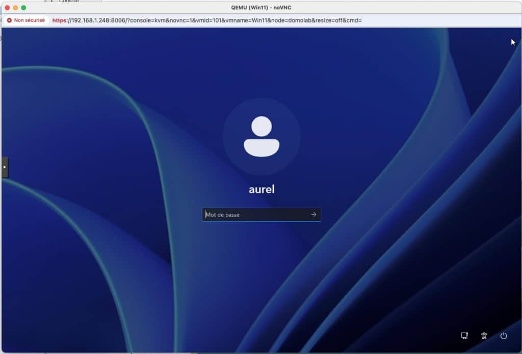Image resolution: width=522 pixels, height=354 pixels.
Task: Click empty title bar area right of title
Action: (x=408, y=8)
